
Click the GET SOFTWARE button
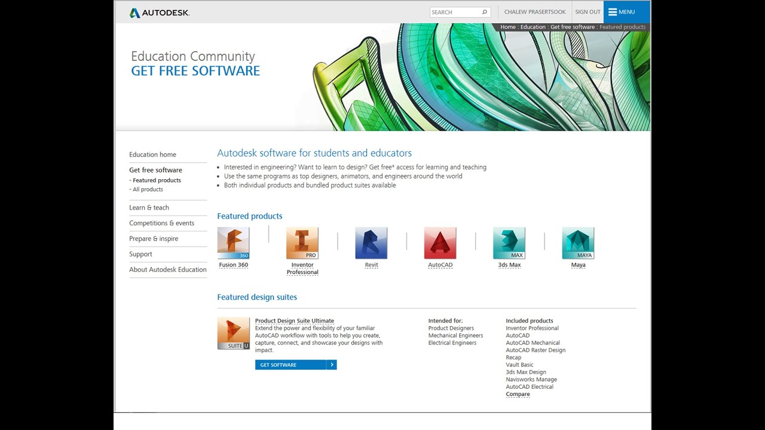click(x=296, y=365)
